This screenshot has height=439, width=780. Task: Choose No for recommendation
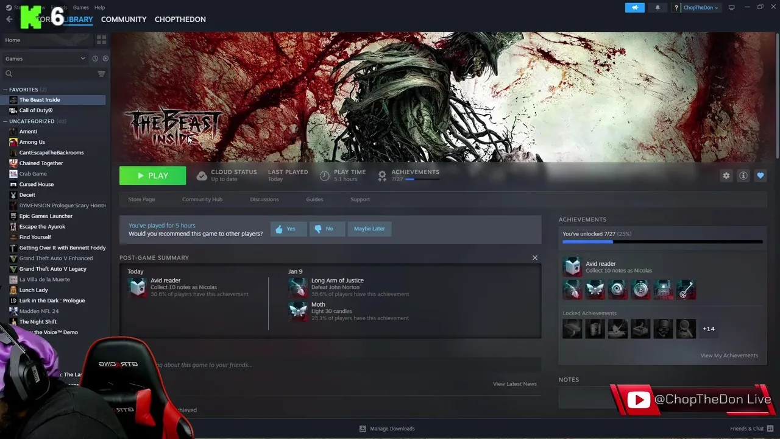[327, 229]
